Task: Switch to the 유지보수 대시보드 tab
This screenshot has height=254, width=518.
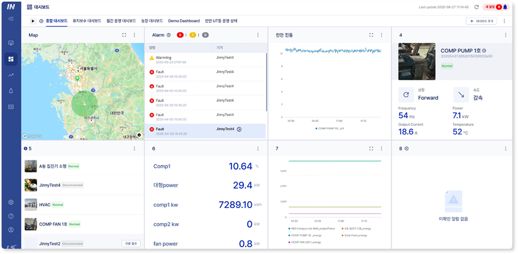Action: point(87,21)
